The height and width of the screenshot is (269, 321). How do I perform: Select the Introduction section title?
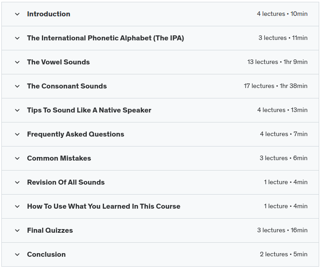point(49,14)
